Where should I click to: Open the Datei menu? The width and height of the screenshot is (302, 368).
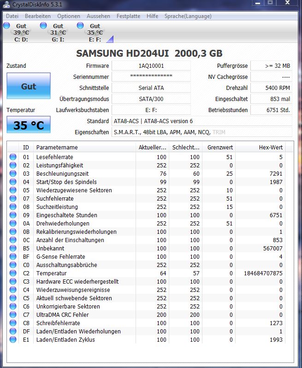pyautogui.click(x=12, y=16)
